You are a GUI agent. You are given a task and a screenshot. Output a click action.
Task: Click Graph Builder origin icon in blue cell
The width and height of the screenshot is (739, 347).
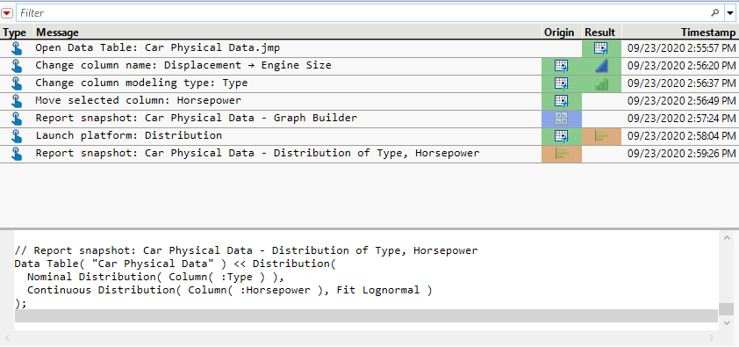(562, 119)
